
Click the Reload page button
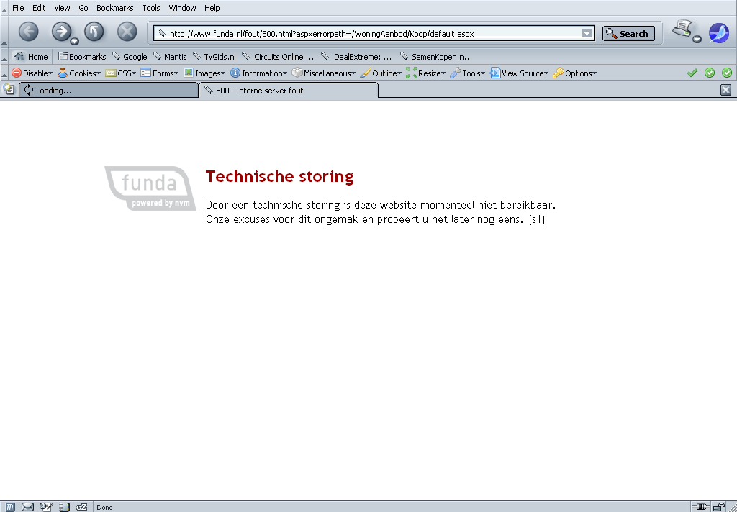[x=94, y=32]
